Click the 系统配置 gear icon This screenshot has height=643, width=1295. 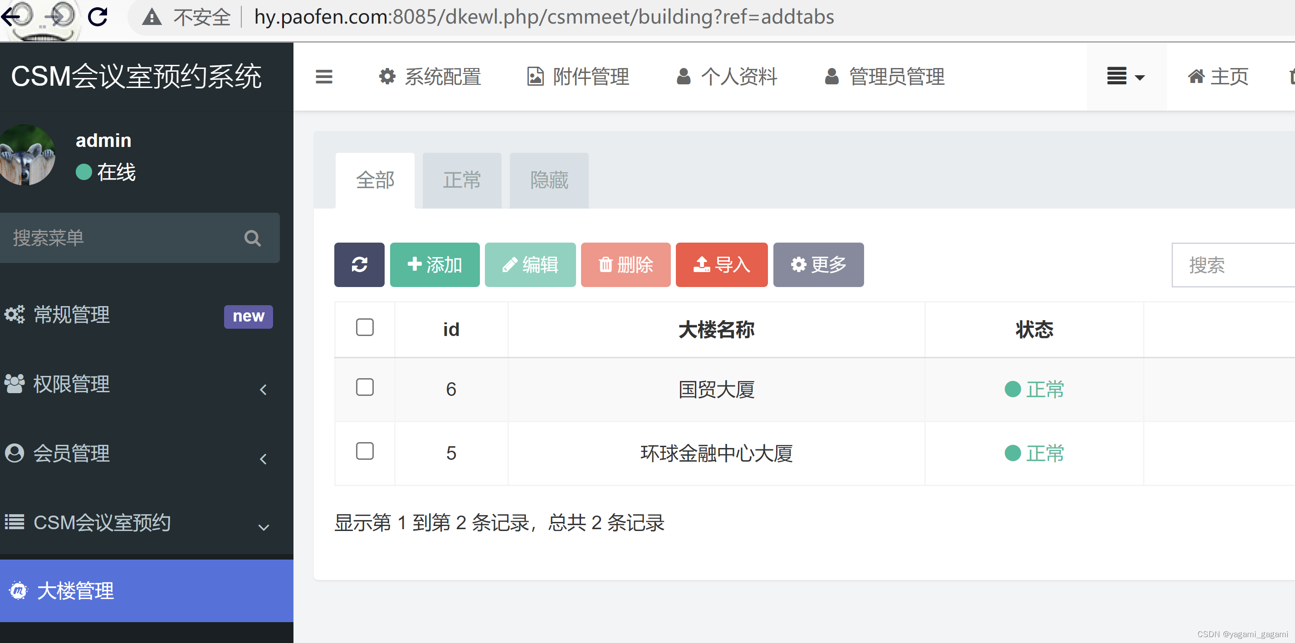pos(387,77)
